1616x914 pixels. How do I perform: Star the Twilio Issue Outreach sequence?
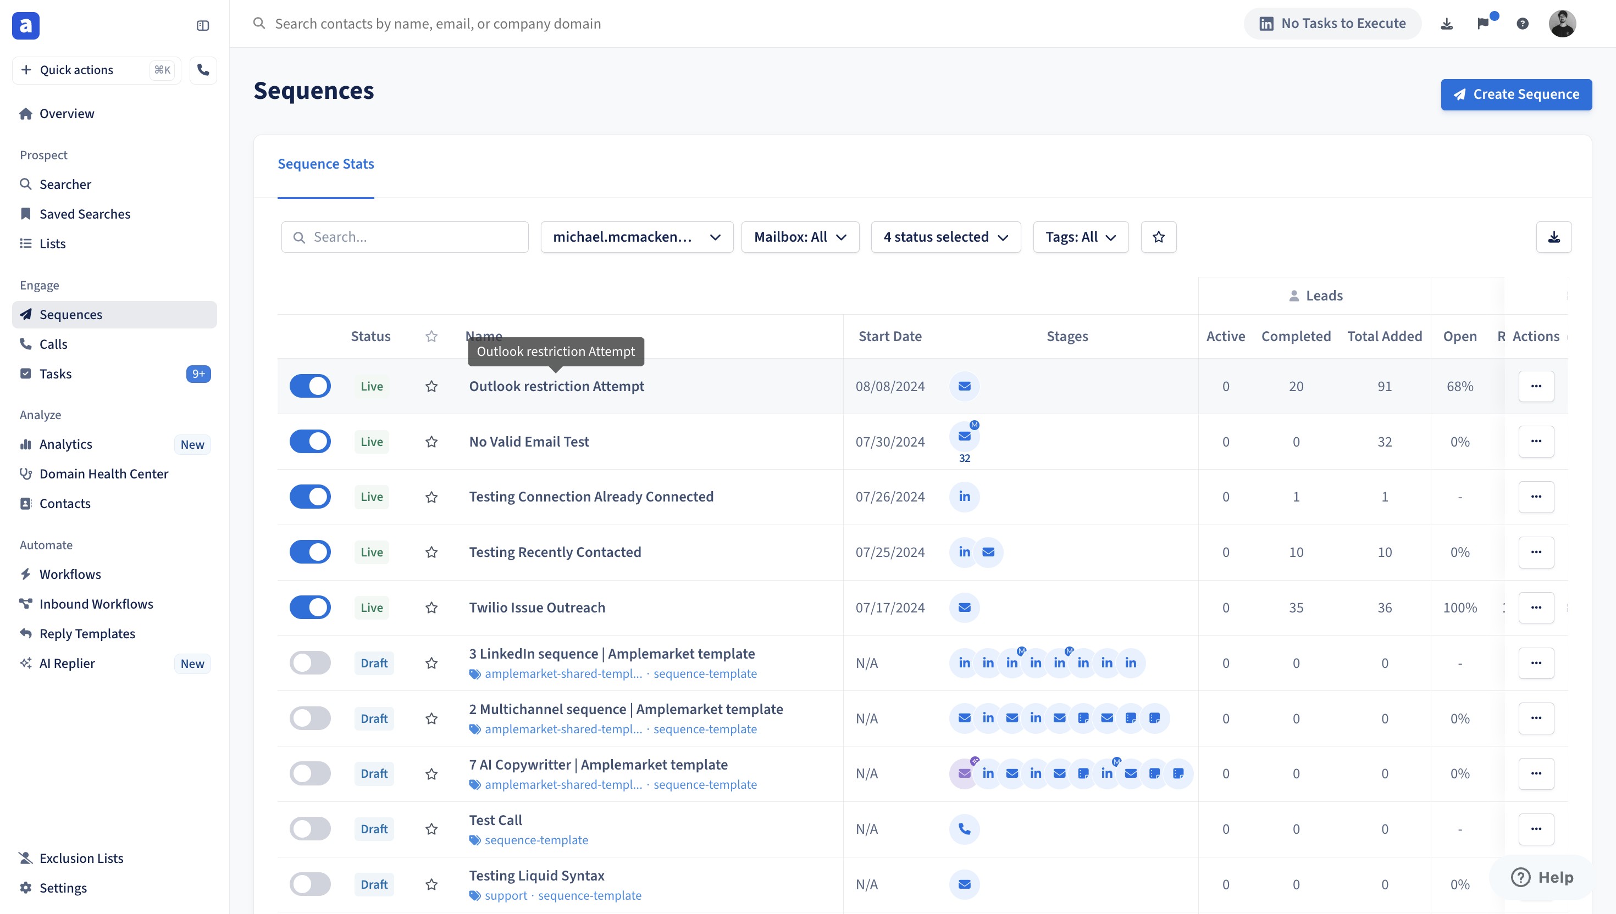(431, 608)
